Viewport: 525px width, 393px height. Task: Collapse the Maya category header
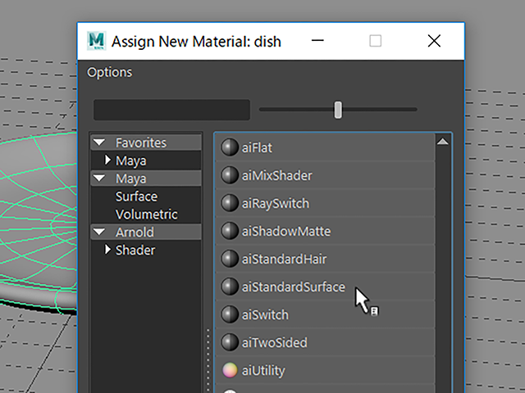(x=99, y=178)
